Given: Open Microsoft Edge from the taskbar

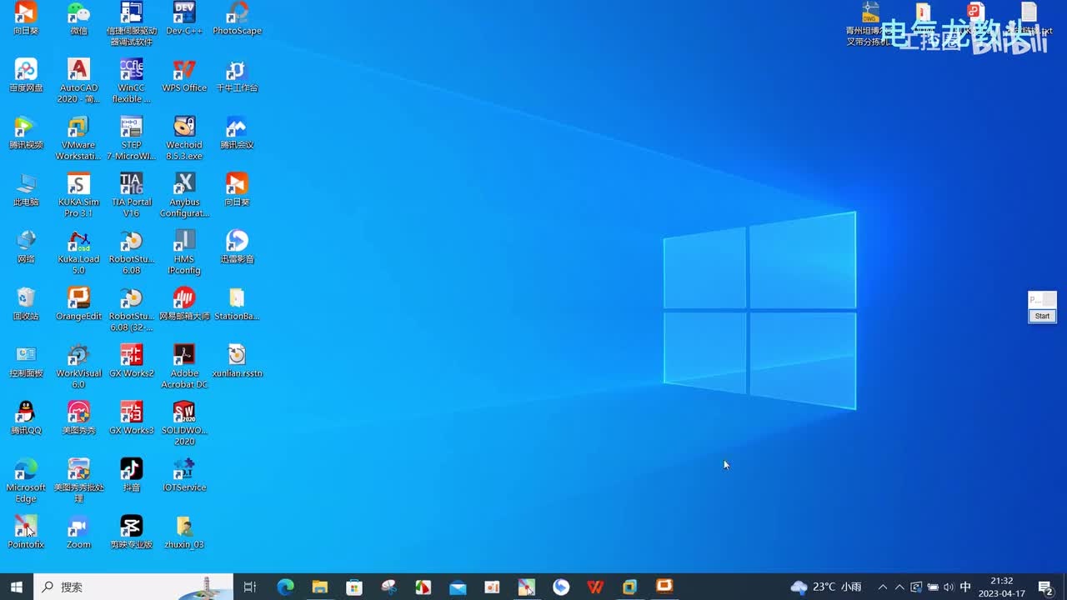Looking at the screenshot, I should tap(285, 587).
